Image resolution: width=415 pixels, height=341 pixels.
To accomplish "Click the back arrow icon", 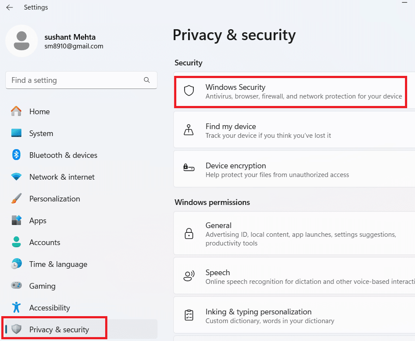I will tap(10, 7).
